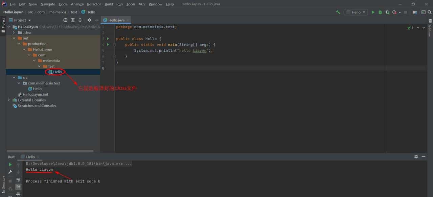Click the wrench settings icon in Run panel
Screen dimensions: 433x197
coord(10,172)
